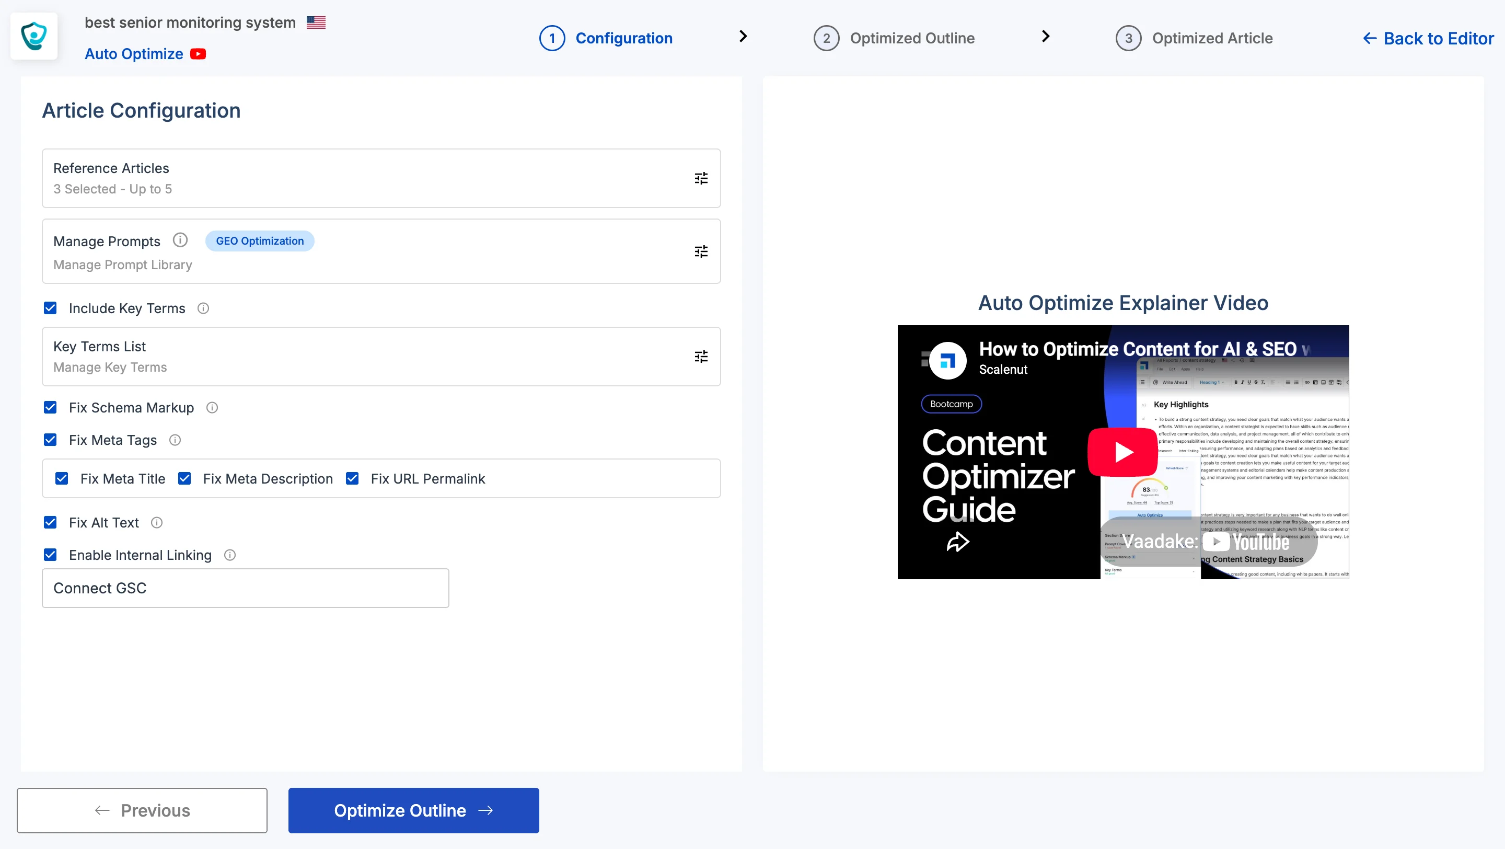Click '3 Selected - Up to 5' text
The height and width of the screenshot is (849, 1505).
pos(113,189)
